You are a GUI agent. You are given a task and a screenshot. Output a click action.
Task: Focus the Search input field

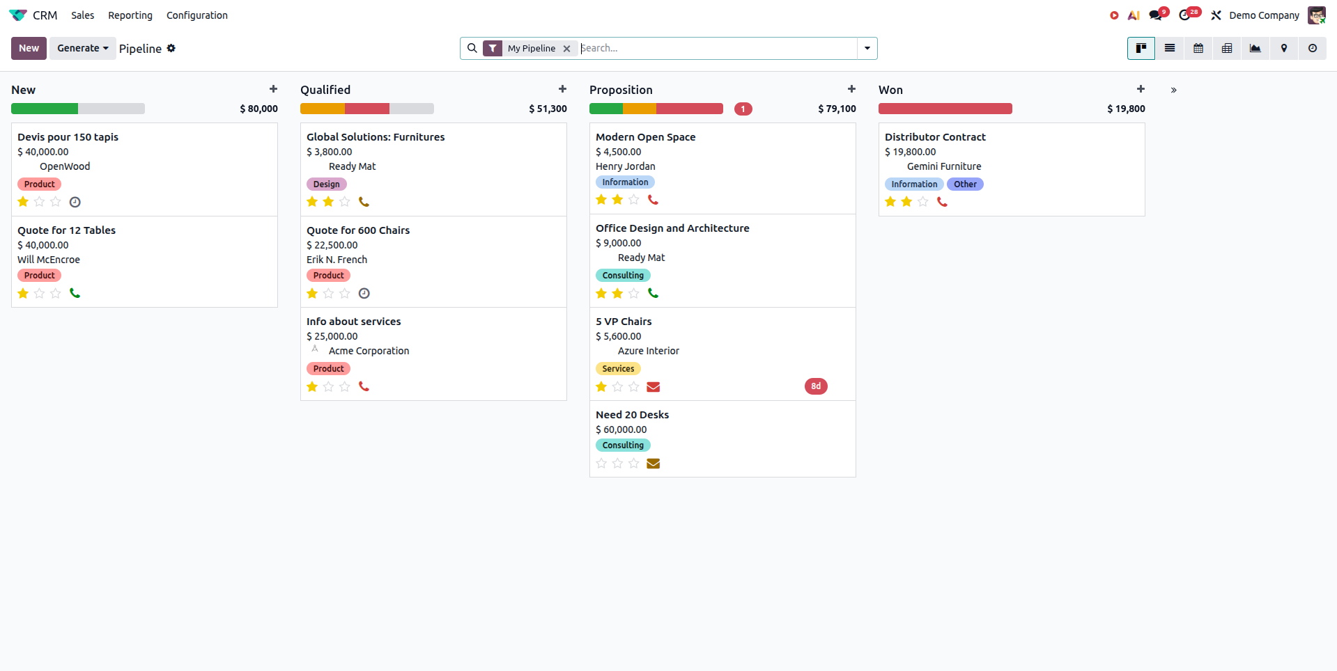tap(718, 48)
